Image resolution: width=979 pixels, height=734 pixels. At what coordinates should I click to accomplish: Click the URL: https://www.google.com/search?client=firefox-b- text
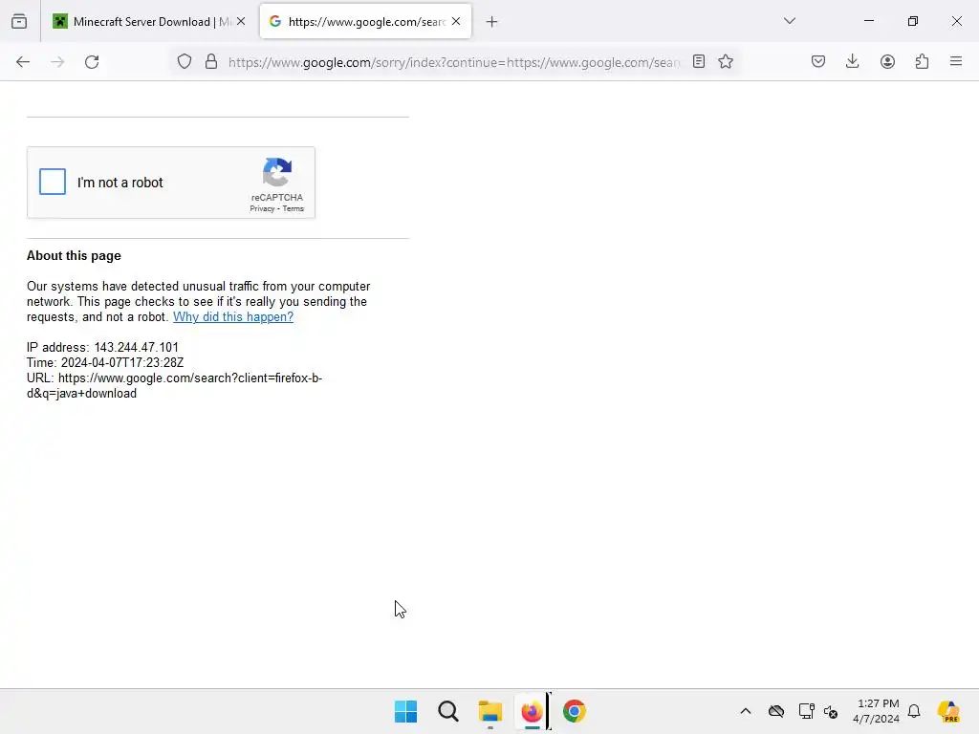point(175,378)
